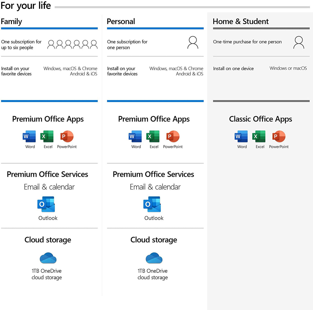Click the PowerPoint icon under Family

pos(67,136)
